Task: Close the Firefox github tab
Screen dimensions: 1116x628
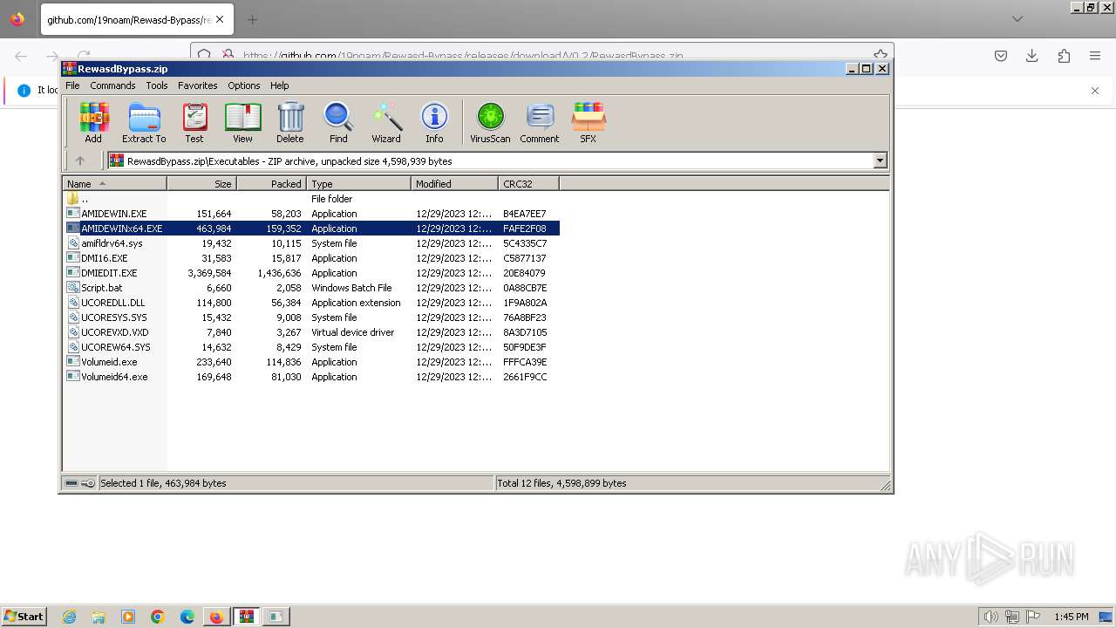Action: click(x=219, y=19)
